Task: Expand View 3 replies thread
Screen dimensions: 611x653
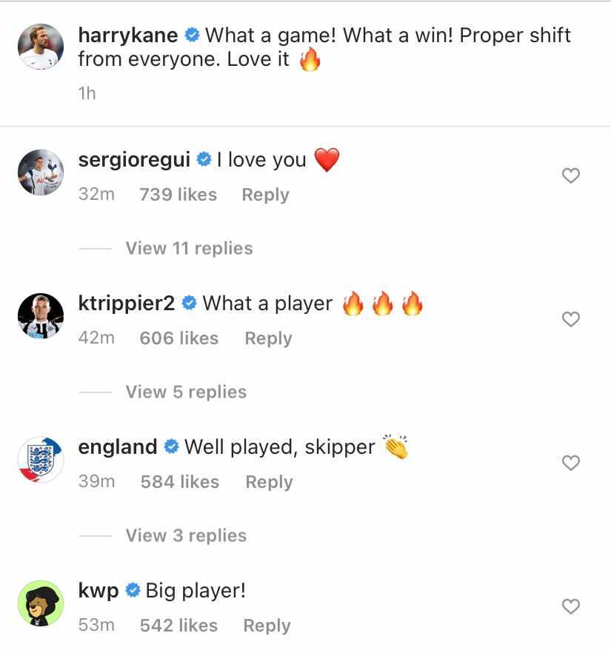Action: [186, 536]
